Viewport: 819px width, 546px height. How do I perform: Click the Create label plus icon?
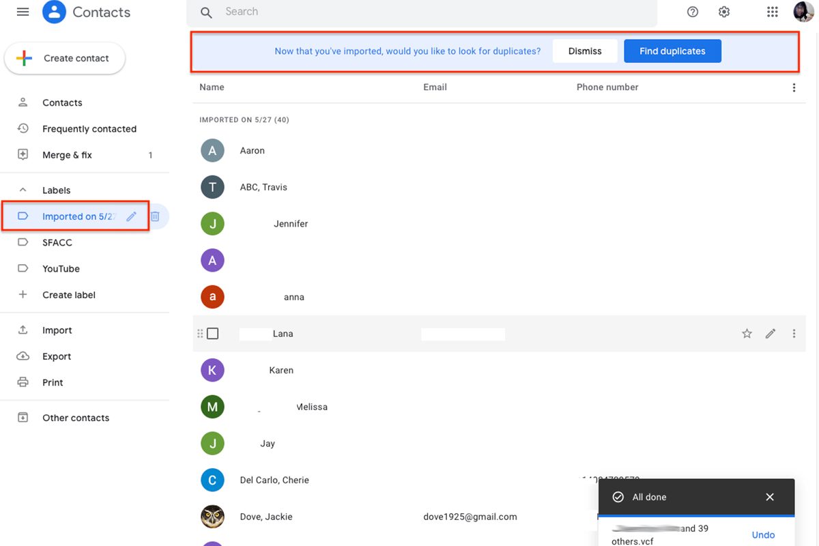coord(23,295)
